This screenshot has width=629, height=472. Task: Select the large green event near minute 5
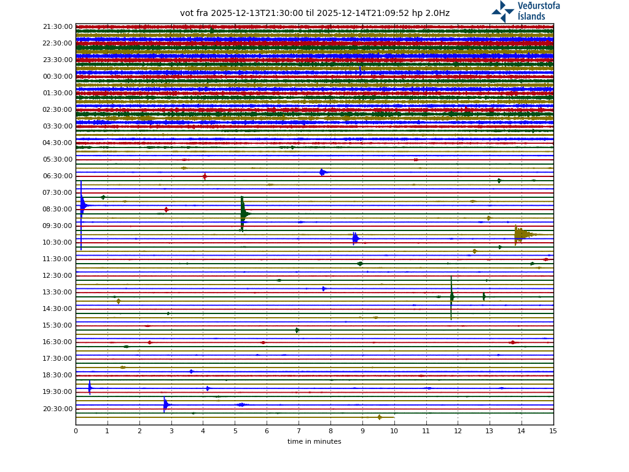point(243,213)
